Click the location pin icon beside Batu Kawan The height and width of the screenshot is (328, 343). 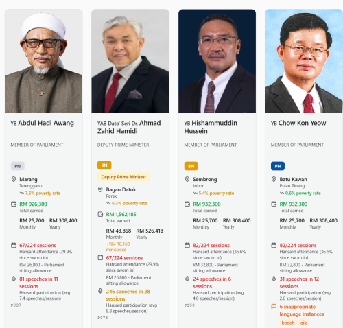point(274,179)
